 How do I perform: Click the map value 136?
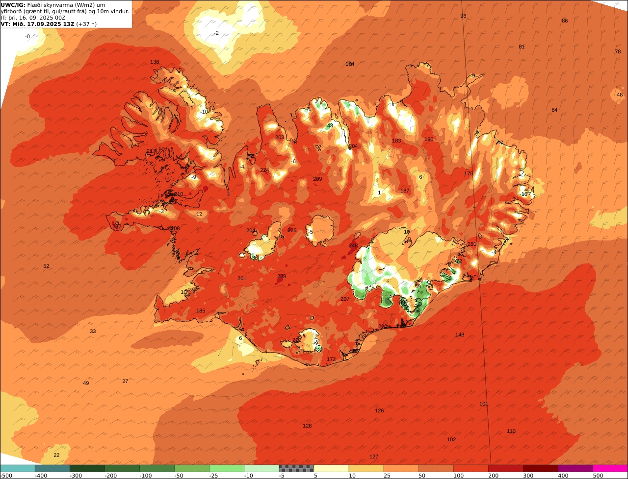155,62
